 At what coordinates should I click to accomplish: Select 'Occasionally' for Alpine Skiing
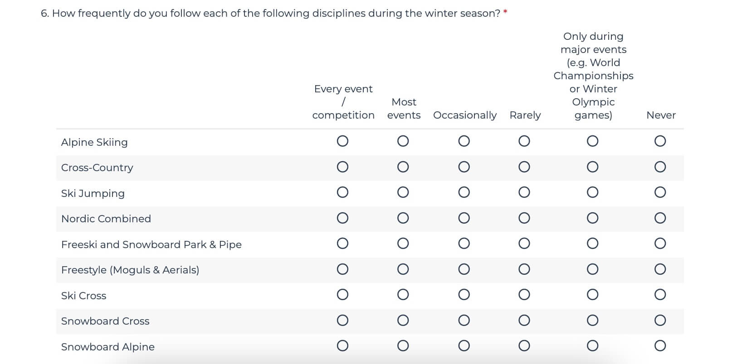tap(464, 141)
